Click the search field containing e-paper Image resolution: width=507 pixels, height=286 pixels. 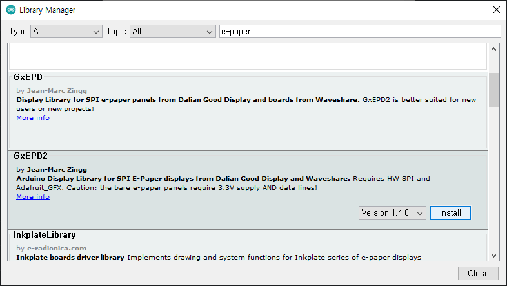360,32
